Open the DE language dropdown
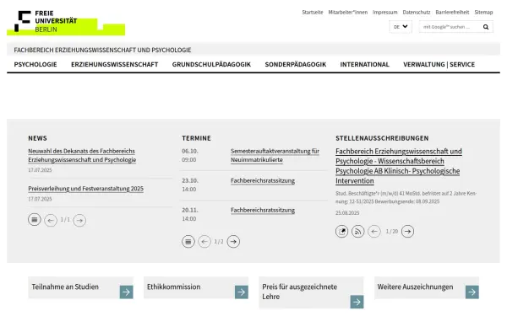The width and height of the screenshot is (507, 316). pos(401,27)
